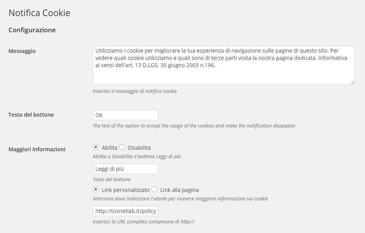The width and height of the screenshot is (365, 233).
Task: Click the Messaggio cookie message text area
Action: [x=223, y=65]
